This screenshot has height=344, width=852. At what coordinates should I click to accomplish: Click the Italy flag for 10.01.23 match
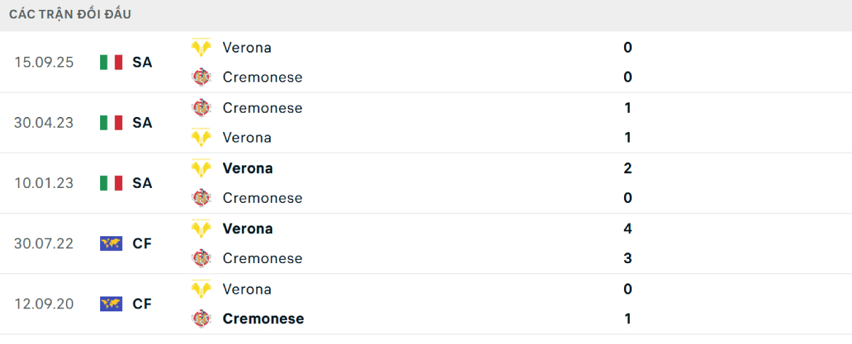point(111,183)
